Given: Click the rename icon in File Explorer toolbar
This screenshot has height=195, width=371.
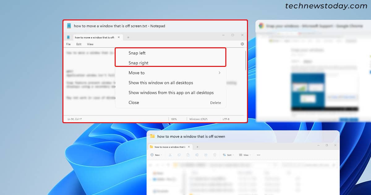Looking at the screenshot, I should [197, 155].
